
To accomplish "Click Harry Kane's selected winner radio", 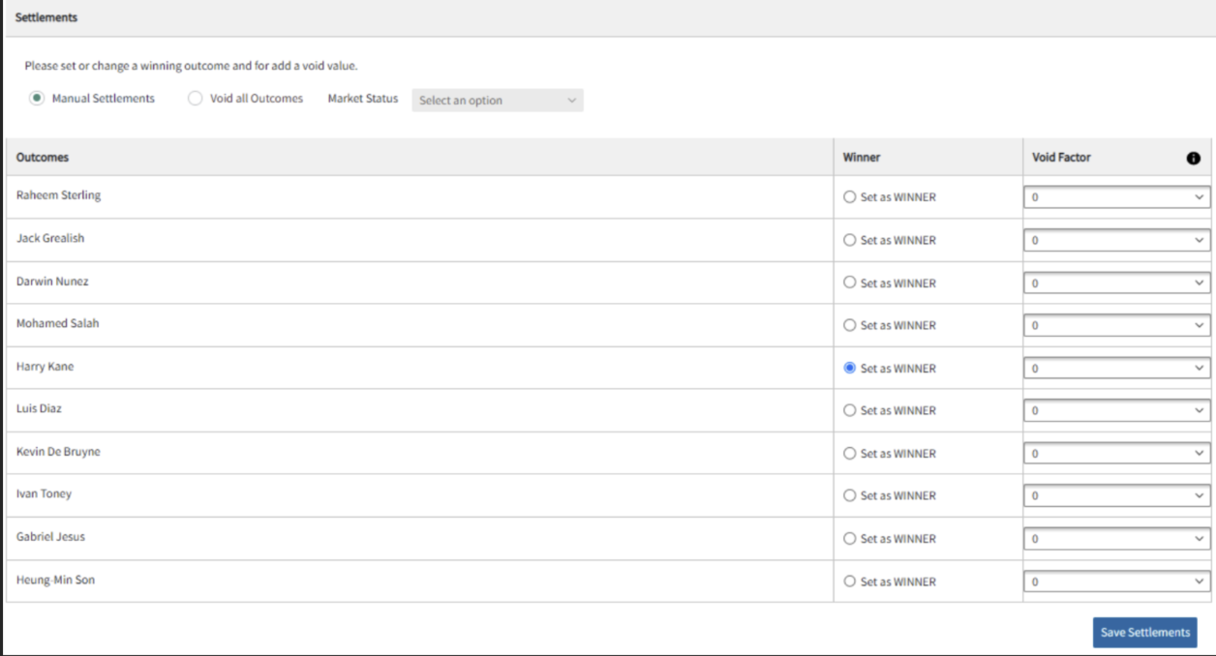I will (850, 368).
